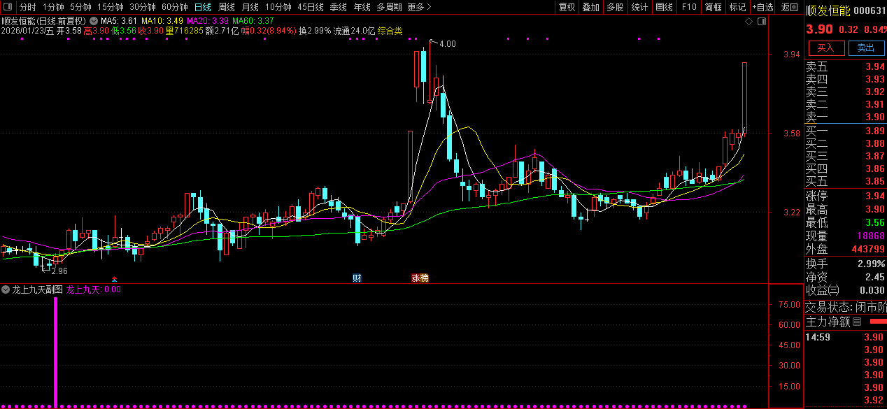Select the 年线 yearly tab
The image size is (887, 409).
362,7
